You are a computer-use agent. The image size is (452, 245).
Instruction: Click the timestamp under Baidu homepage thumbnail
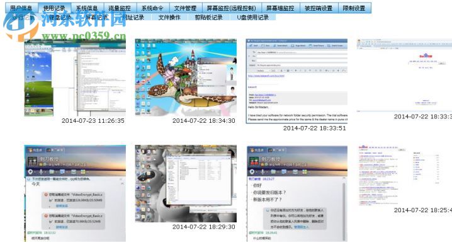click(x=422, y=117)
